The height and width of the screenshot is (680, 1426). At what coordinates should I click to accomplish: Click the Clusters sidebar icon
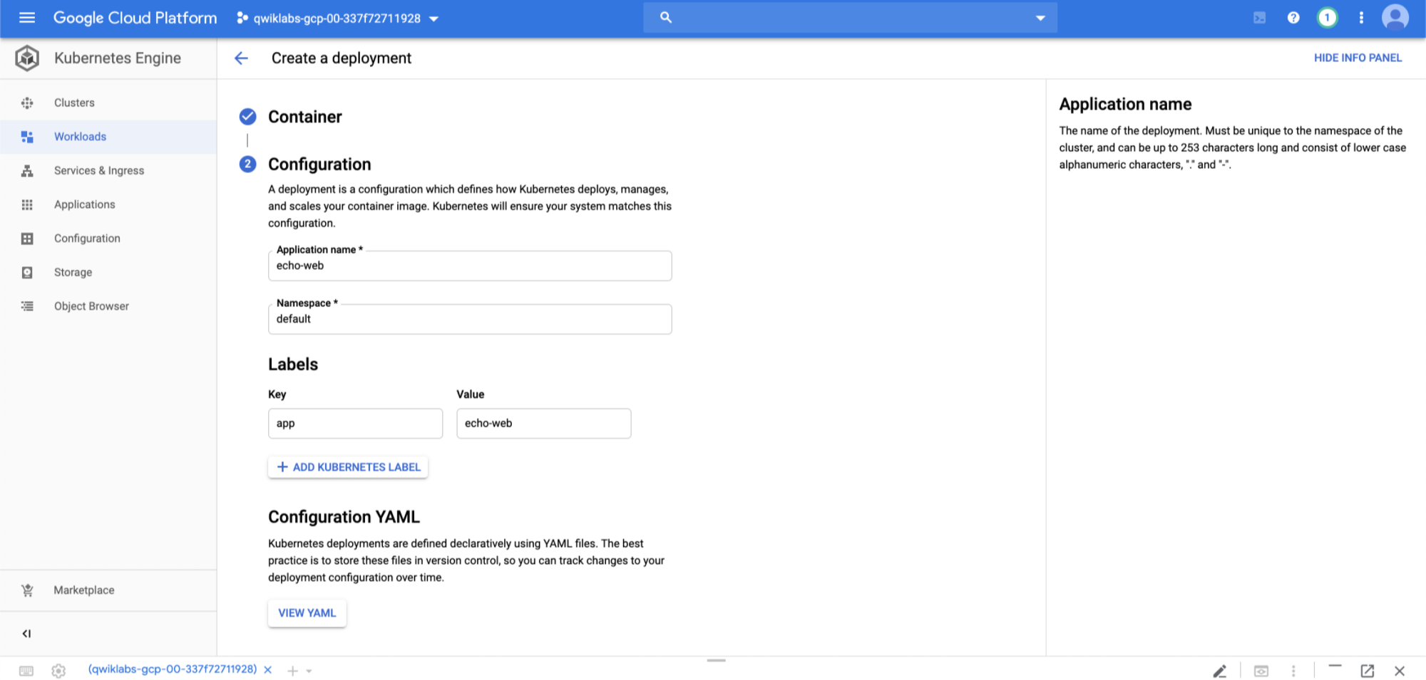click(x=27, y=103)
